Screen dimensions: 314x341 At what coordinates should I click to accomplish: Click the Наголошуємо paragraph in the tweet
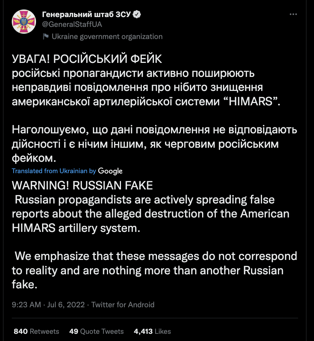click(154, 144)
